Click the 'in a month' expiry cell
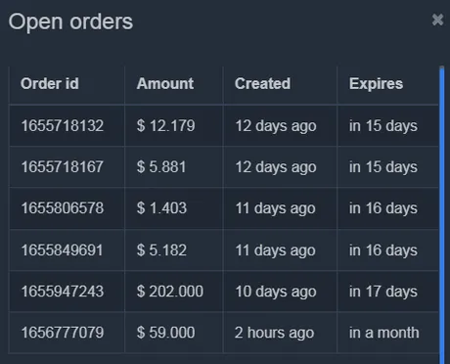This screenshot has height=364, width=450. pos(384,333)
